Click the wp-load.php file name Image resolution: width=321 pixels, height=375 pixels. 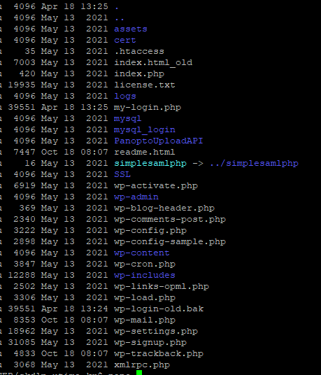(x=145, y=298)
